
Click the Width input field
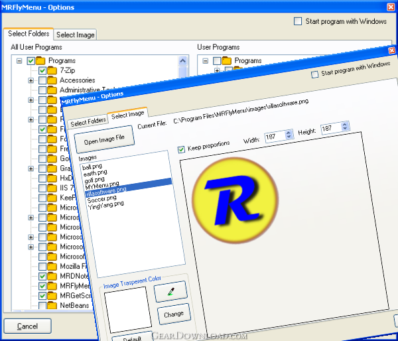pyautogui.click(x=276, y=136)
